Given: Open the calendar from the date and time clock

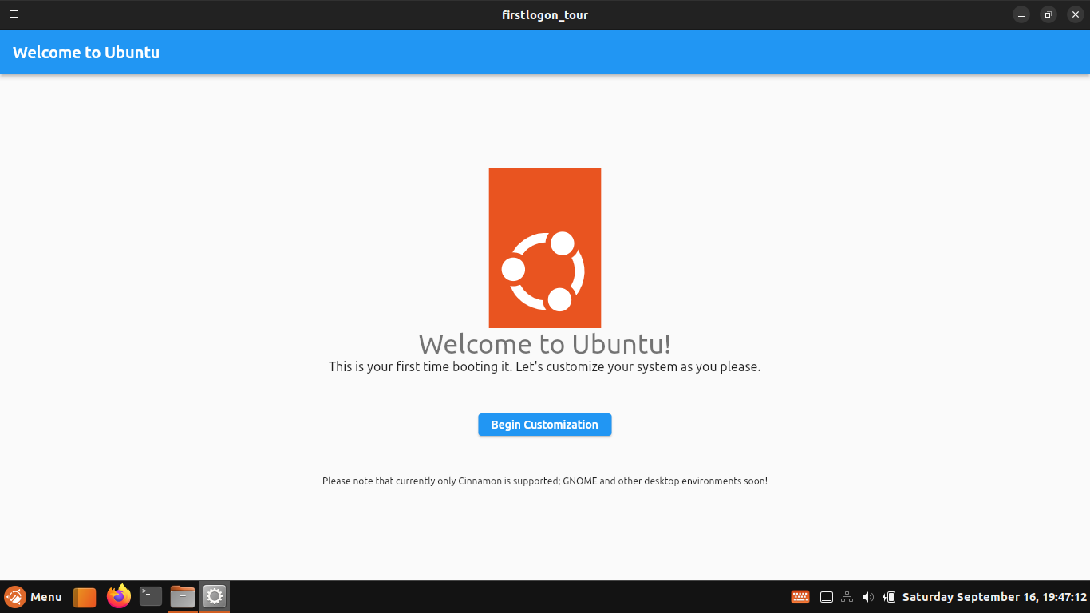Looking at the screenshot, I should click(994, 597).
